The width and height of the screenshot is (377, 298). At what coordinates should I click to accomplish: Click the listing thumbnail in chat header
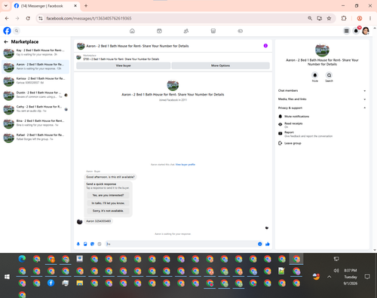point(81,46)
